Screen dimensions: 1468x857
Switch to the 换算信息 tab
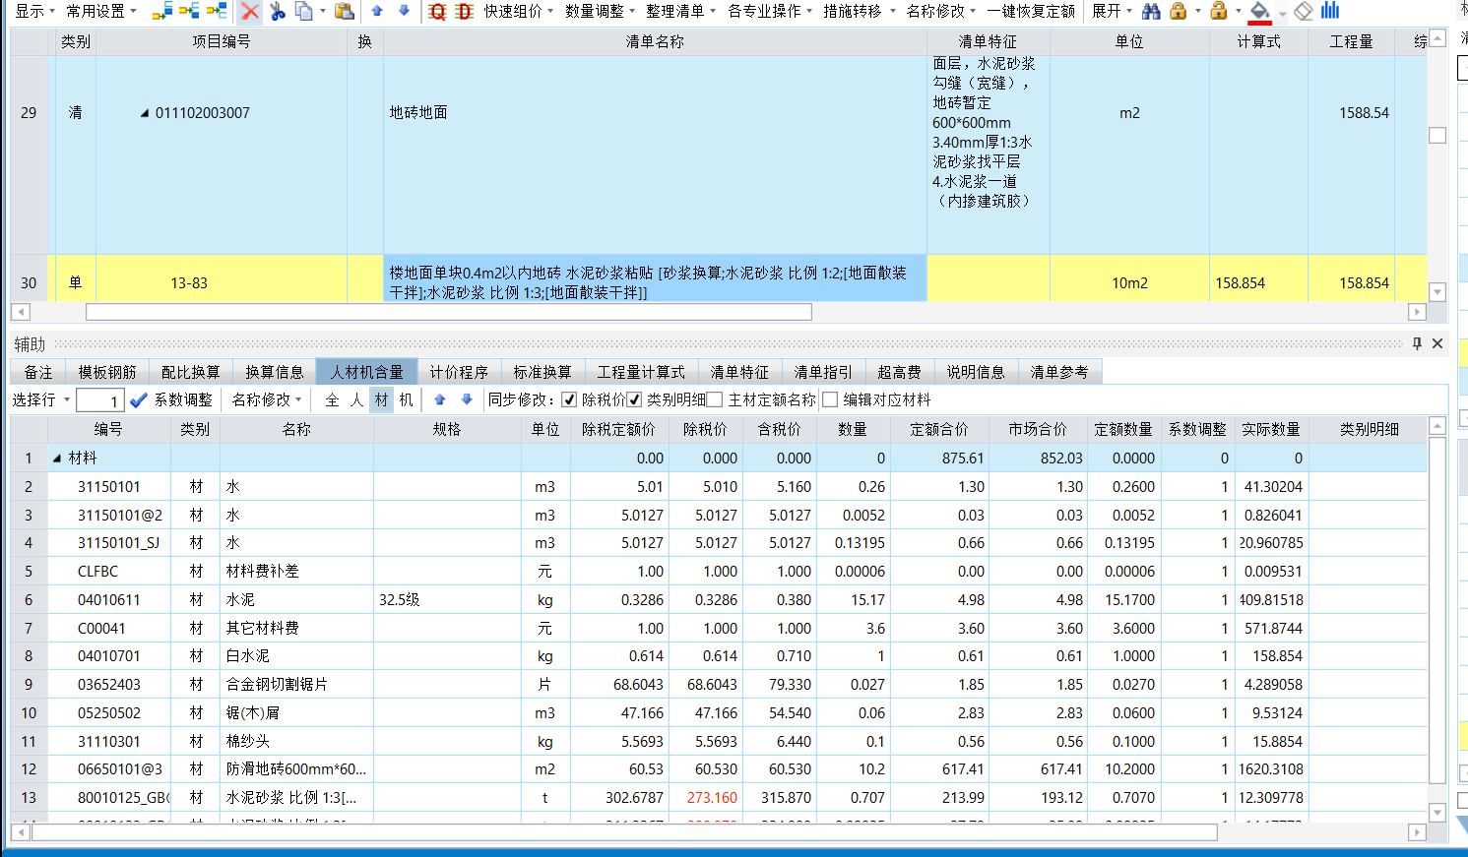tap(275, 372)
